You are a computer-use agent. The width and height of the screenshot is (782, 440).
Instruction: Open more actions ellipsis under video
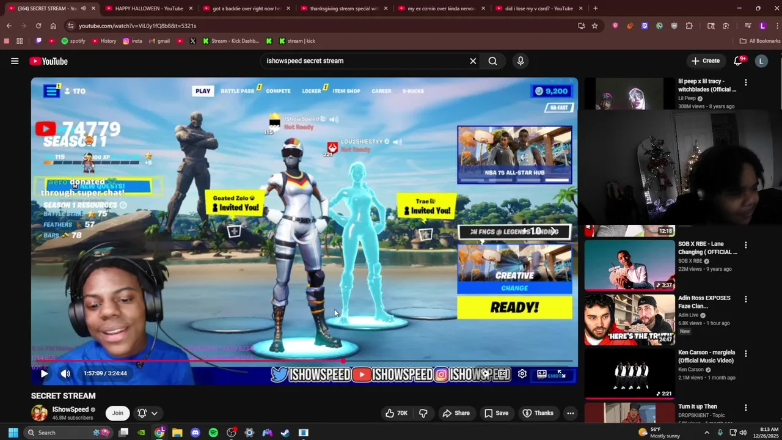click(x=570, y=413)
